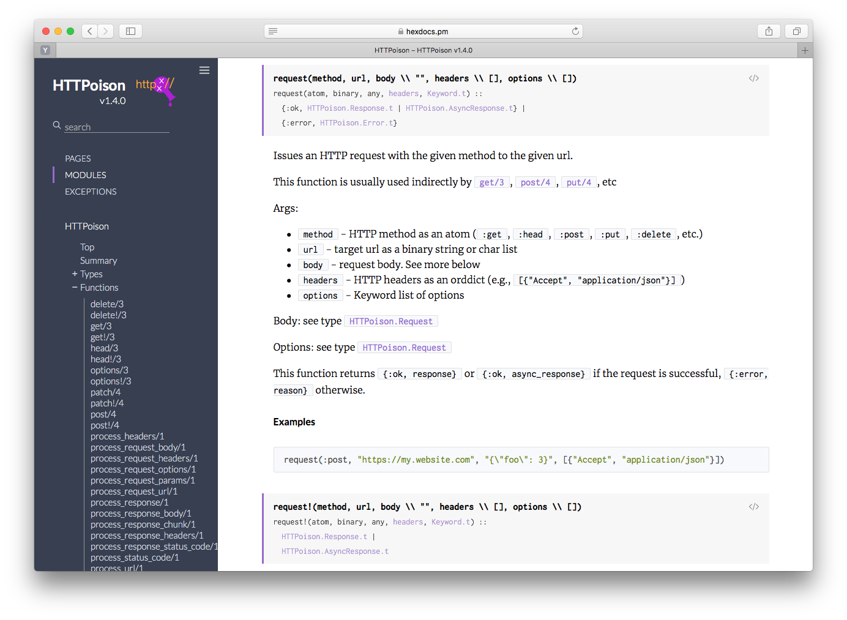This screenshot has width=847, height=620.
Task: Go forward with Safari forward arrow
Action: click(106, 31)
